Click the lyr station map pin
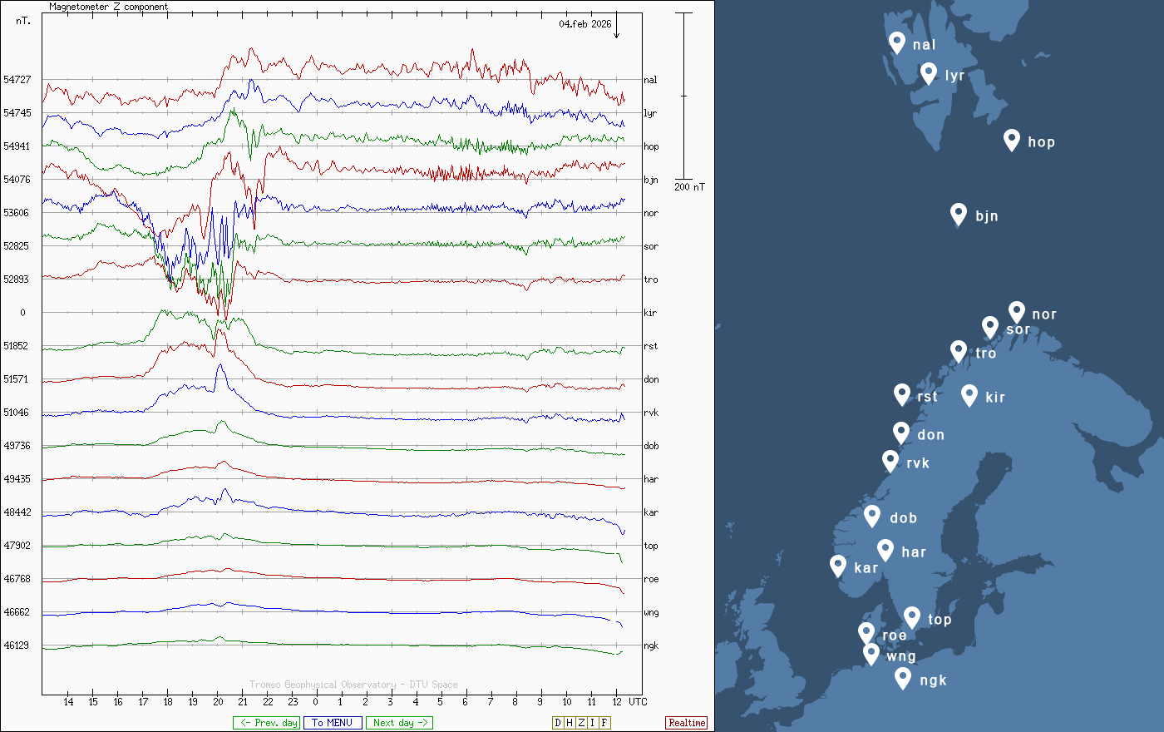 coord(929,73)
